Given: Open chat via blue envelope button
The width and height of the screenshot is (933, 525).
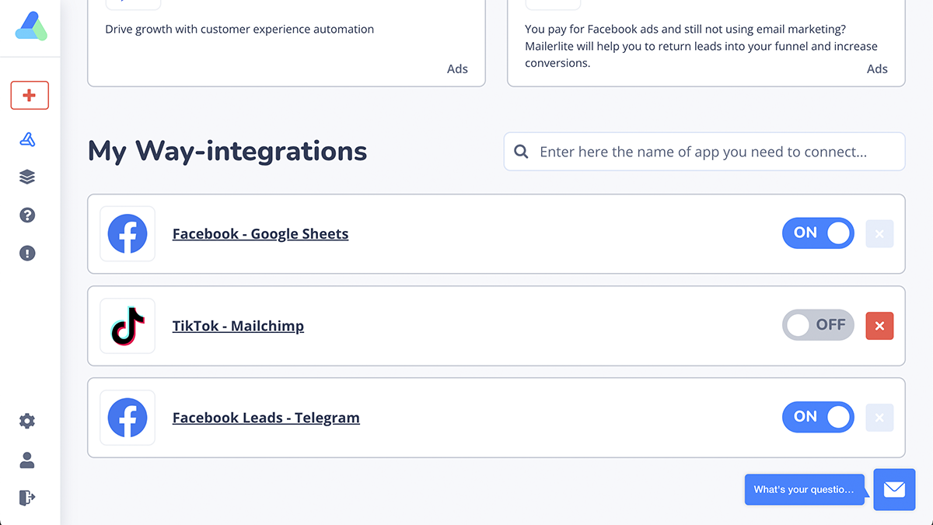Looking at the screenshot, I should coord(894,489).
